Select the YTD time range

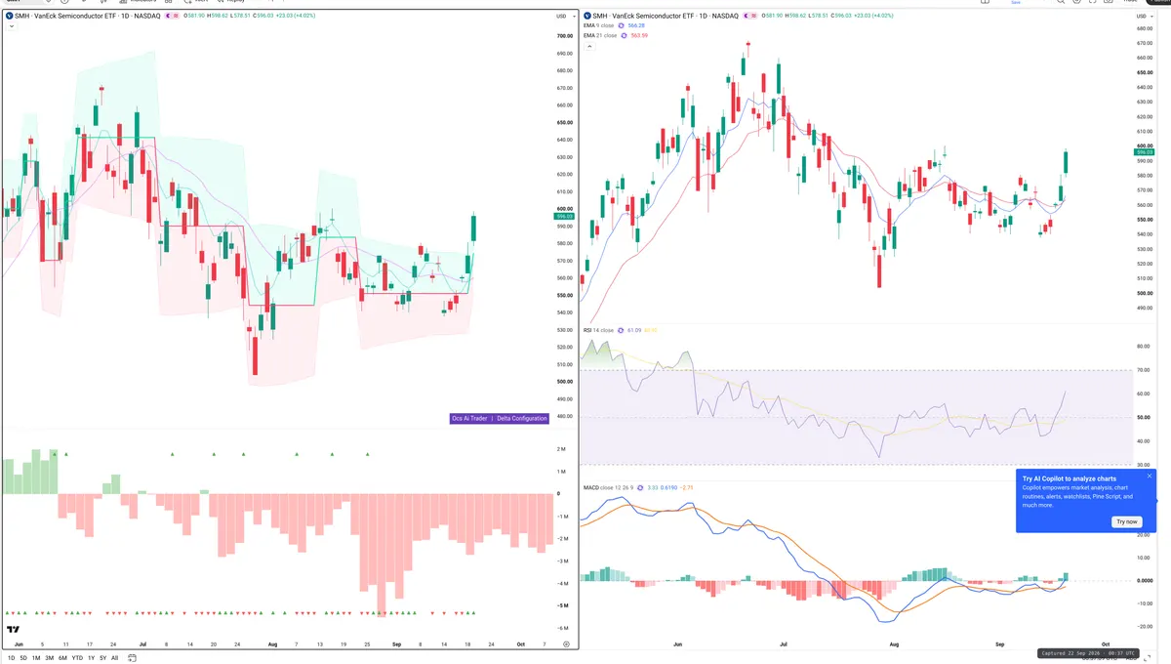click(x=77, y=657)
